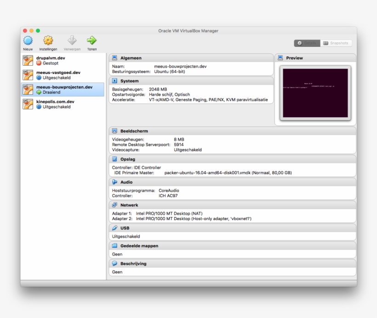Viewport: 377px width, 318px height.
Task: Click the name value meeus-bouwprojecten.dev in Algemeen
Action: 180,66
